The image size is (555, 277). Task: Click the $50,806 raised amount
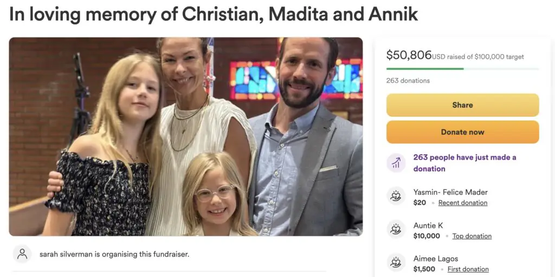coord(409,55)
